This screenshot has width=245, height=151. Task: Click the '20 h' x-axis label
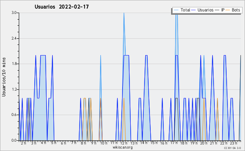coord(204,143)
